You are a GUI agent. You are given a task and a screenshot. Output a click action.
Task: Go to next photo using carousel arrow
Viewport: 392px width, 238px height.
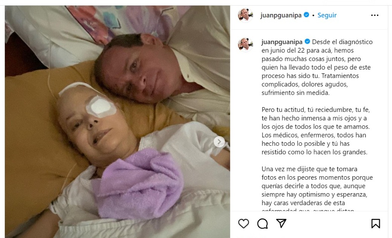(x=219, y=142)
